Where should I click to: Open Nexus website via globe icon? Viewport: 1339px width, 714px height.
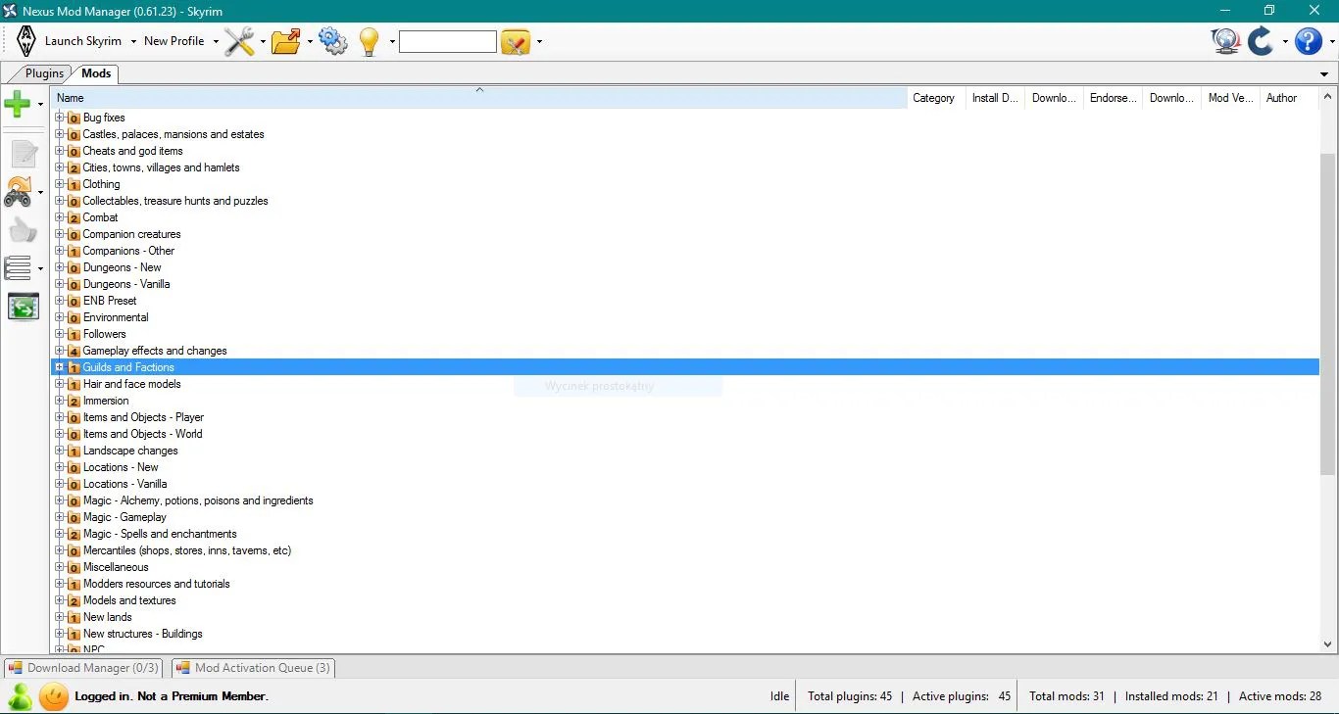tap(1225, 41)
